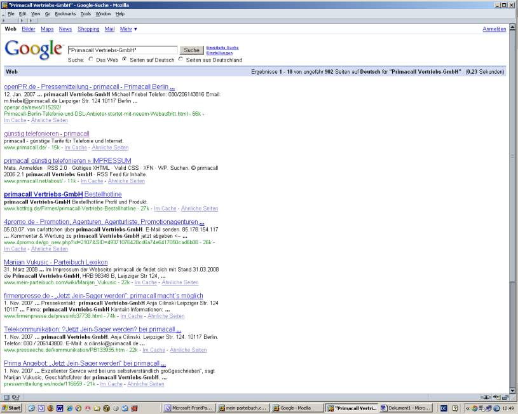Open FrontPage icon in quick launch

tap(41, 408)
